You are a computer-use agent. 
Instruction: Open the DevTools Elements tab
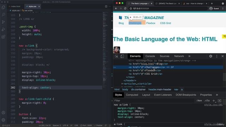pyautogui.click(x=135, y=56)
